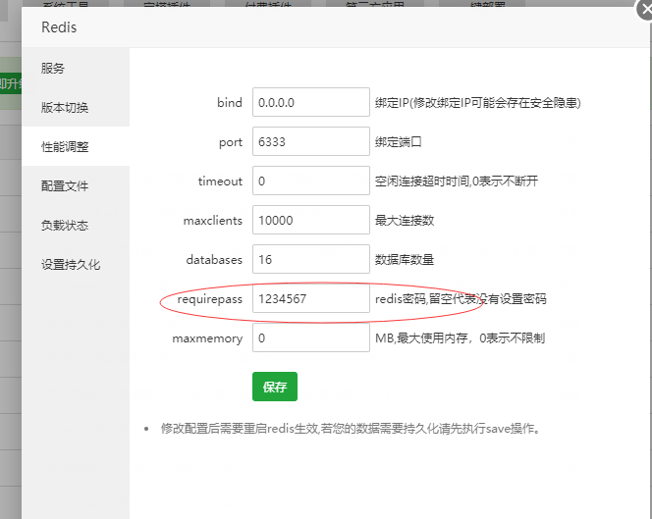Open the 设置持久化 tab
This screenshot has height=519, width=652.
pyautogui.click(x=76, y=264)
